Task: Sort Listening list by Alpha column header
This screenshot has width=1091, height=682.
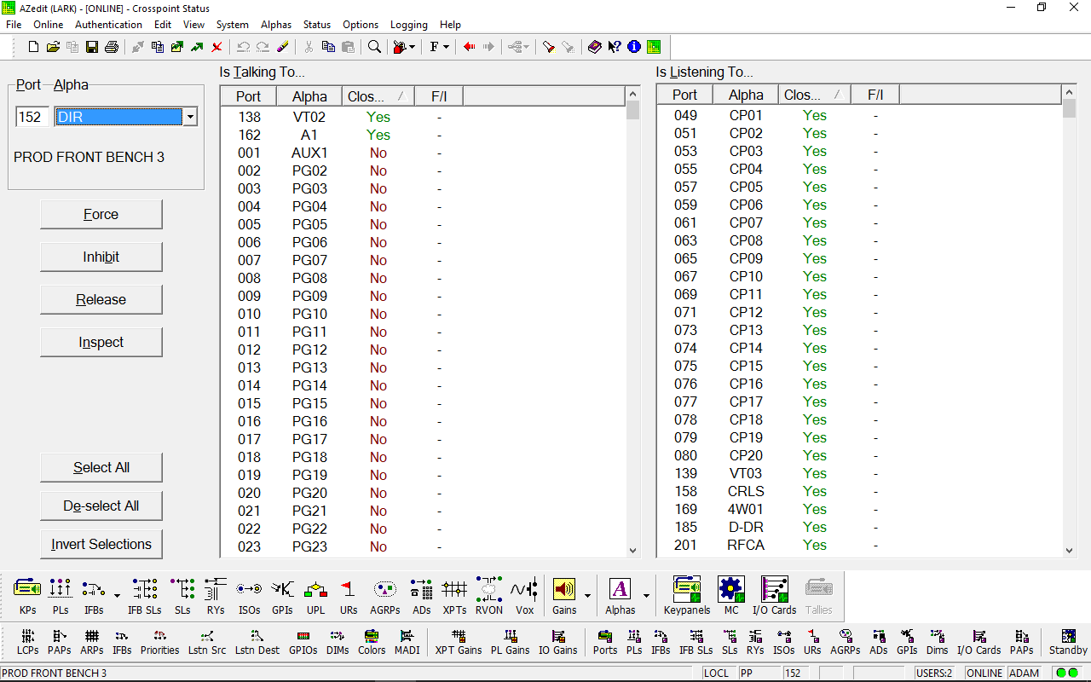Action: [x=746, y=95]
